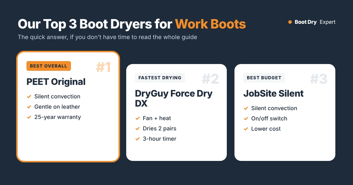Viewport: 353px width, 185px height.
Task: Click the Our Top 3 Boot Dryers headline
Action: [132, 24]
